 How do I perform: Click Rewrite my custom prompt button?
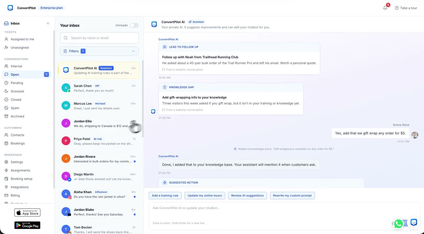coord(292,196)
